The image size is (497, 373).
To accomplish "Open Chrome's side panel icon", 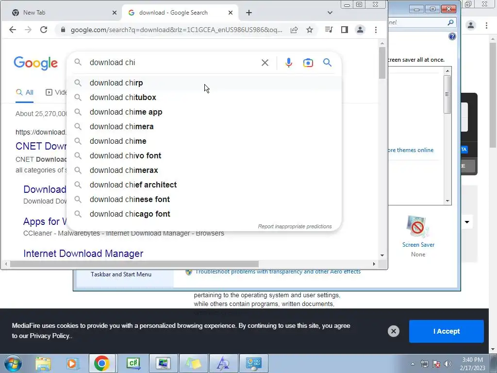I will tap(345, 30).
